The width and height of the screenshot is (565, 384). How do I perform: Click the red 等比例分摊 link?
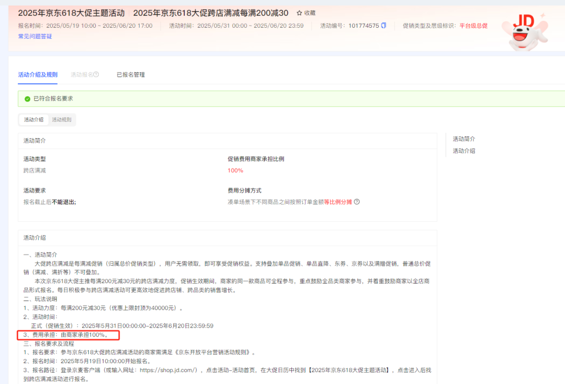click(x=337, y=201)
